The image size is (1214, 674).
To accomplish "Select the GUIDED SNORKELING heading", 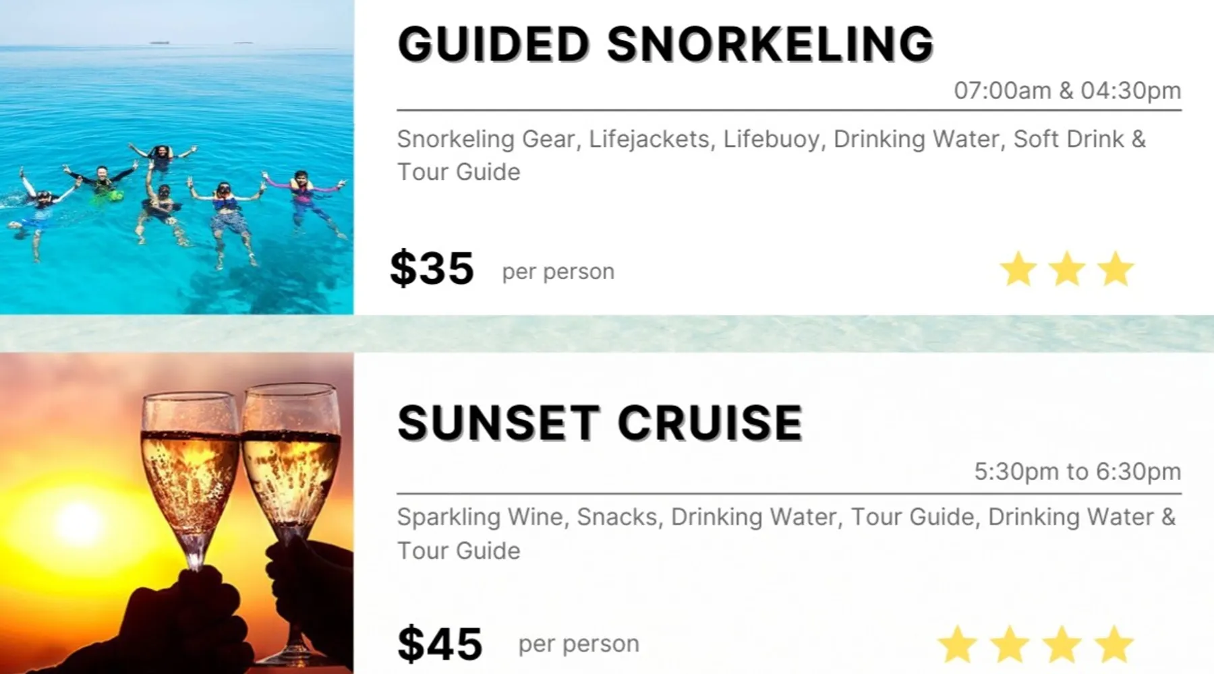I will (x=666, y=44).
